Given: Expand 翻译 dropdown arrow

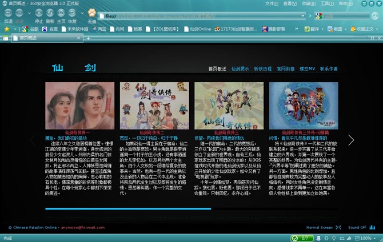Looking at the screenshot, I should coord(322,29).
